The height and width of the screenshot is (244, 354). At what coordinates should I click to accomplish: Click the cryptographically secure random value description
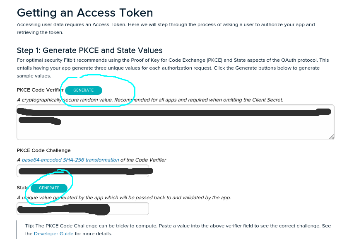click(149, 100)
